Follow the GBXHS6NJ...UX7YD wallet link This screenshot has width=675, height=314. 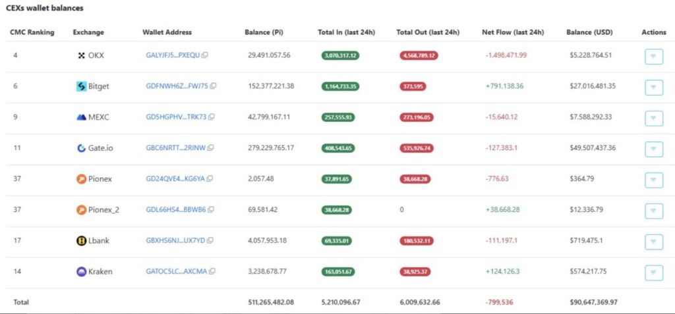point(175,241)
